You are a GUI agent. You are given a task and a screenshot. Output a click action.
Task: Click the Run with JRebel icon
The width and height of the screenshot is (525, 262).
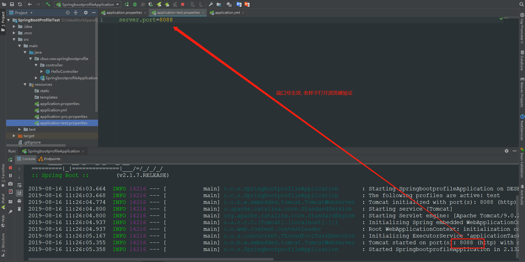pos(159,4)
